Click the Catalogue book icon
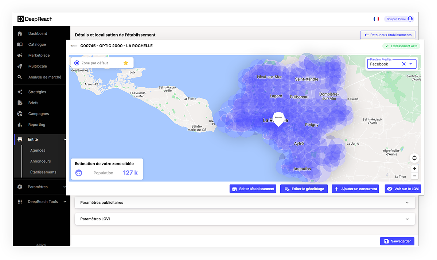Viewport: 437px width, 260px height. point(20,44)
